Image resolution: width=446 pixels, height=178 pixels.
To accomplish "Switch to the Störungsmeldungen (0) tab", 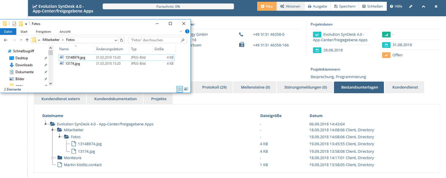I will pos(305,87).
